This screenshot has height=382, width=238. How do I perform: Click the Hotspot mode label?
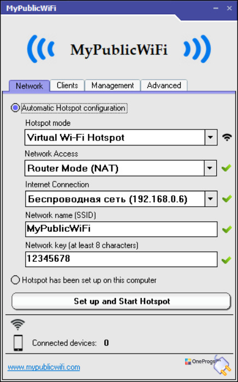pyautogui.click(x=47, y=123)
